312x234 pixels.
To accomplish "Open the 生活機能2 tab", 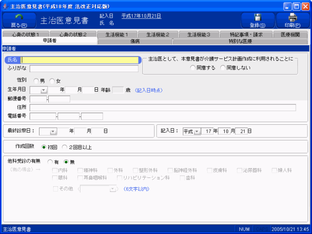I will click(158, 35).
